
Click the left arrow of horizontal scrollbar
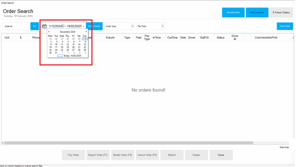pyautogui.click(x=3, y=143)
